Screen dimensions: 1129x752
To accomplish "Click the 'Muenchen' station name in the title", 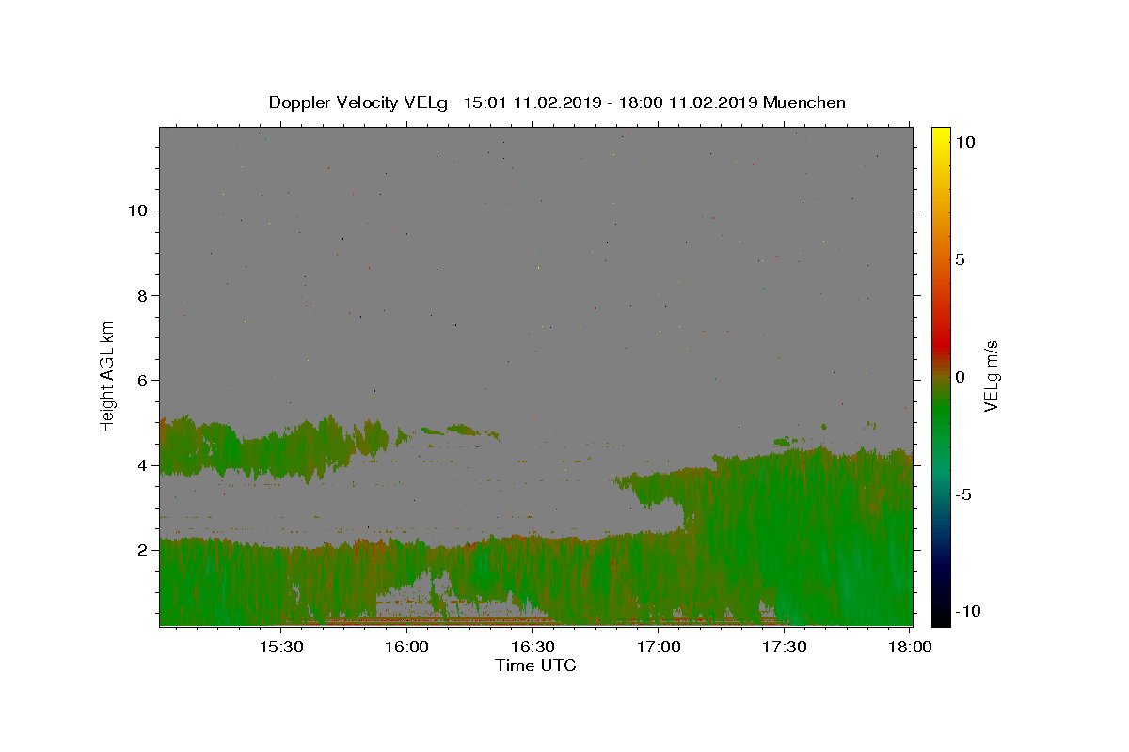I will [804, 102].
